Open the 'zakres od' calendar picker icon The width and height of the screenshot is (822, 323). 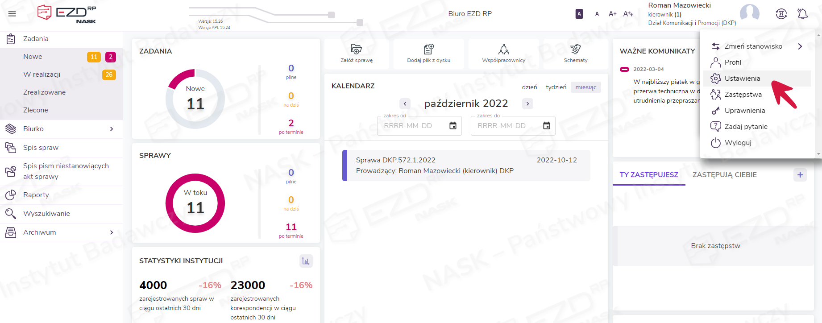453,126
